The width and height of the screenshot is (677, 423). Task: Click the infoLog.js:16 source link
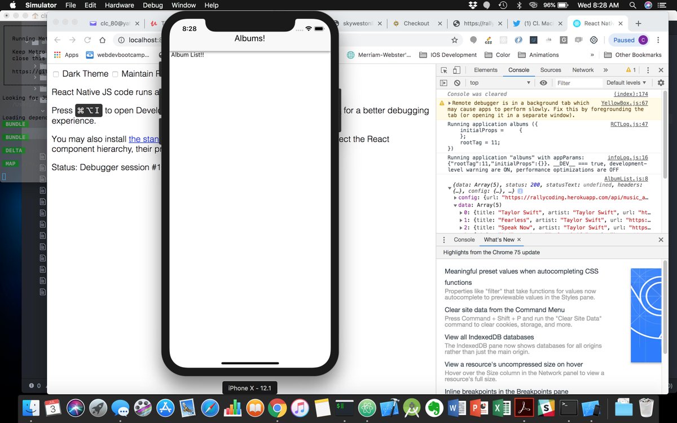(x=627, y=158)
